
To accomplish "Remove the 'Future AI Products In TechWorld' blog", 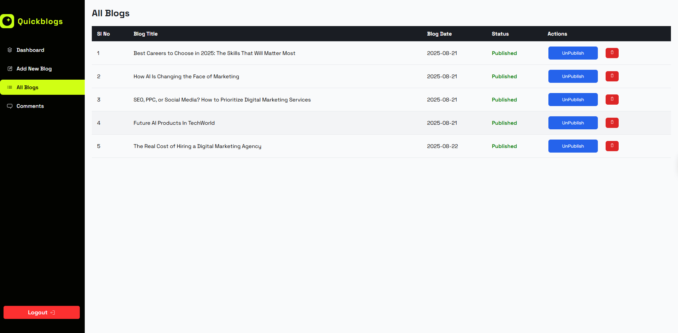I will coord(612,123).
